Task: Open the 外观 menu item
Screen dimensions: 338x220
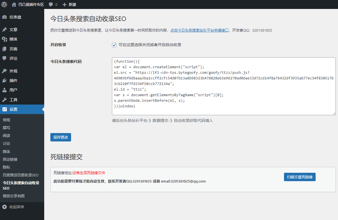Action: (x=22, y=71)
